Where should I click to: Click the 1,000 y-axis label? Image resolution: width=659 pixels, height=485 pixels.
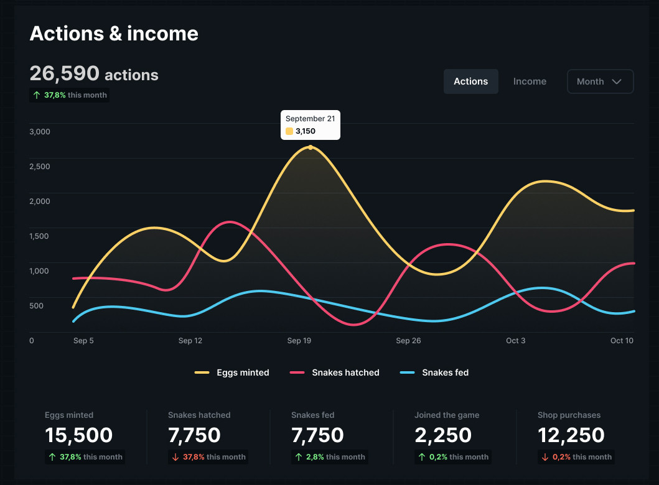pyautogui.click(x=39, y=271)
